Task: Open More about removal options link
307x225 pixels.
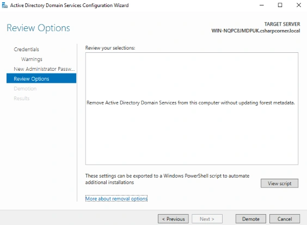Action: click(116, 198)
